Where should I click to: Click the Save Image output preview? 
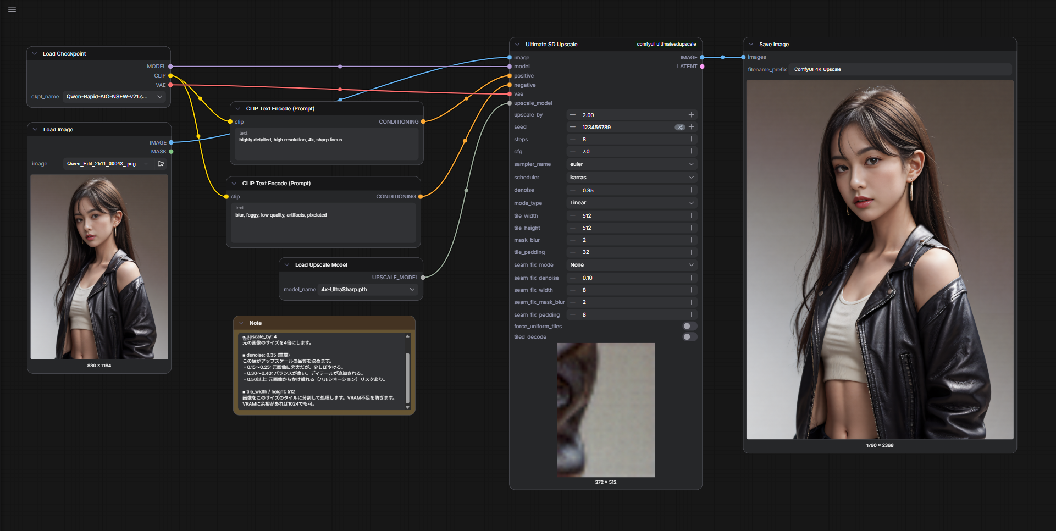(x=880, y=259)
